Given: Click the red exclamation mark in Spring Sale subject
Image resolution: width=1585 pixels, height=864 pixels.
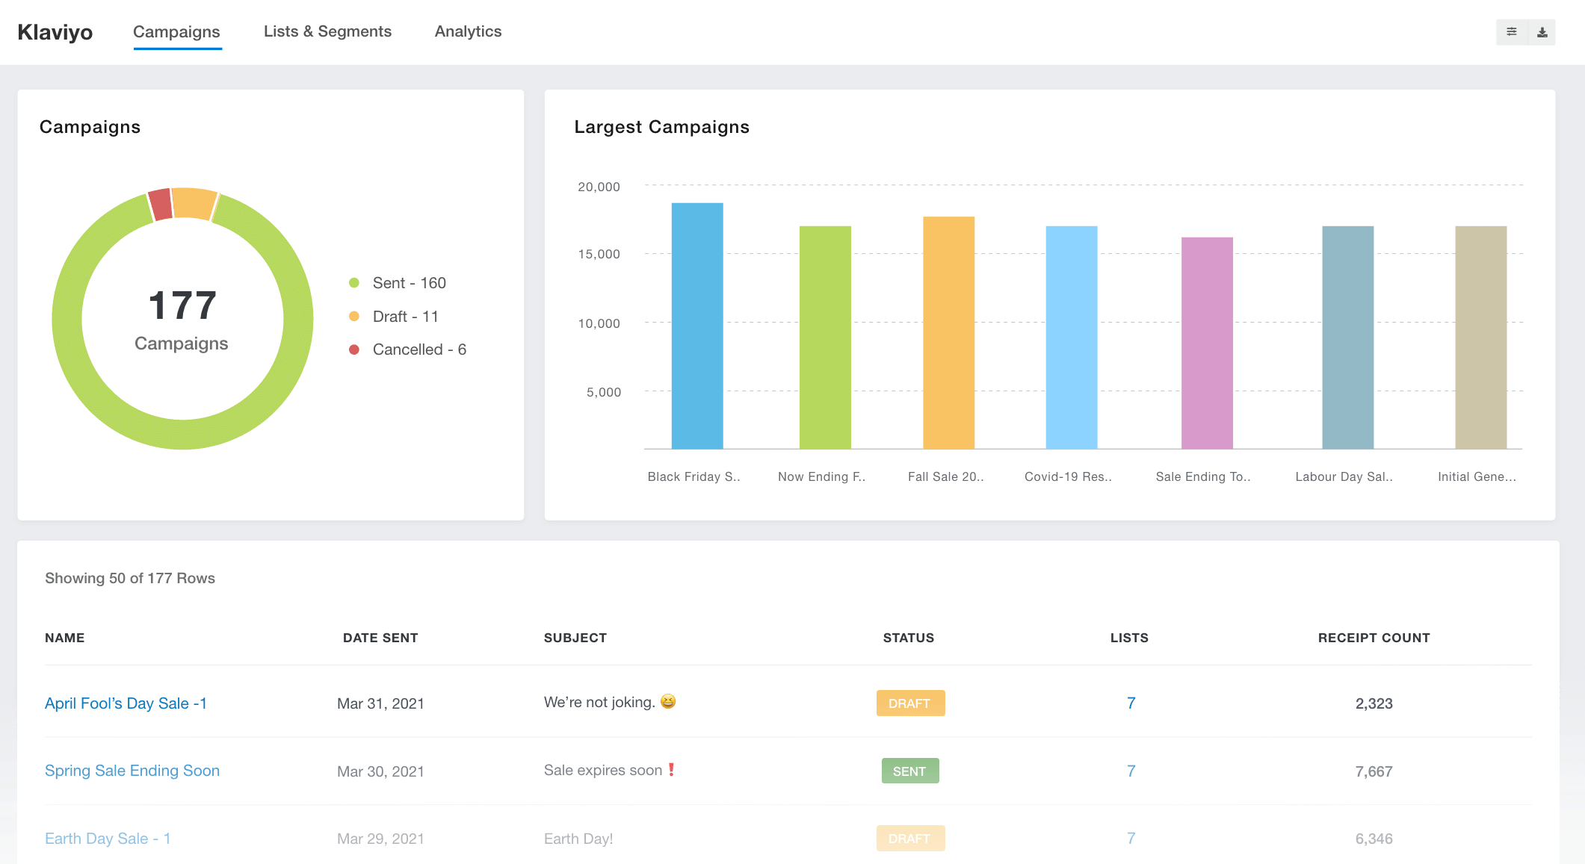Looking at the screenshot, I should (x=671, y=769).
